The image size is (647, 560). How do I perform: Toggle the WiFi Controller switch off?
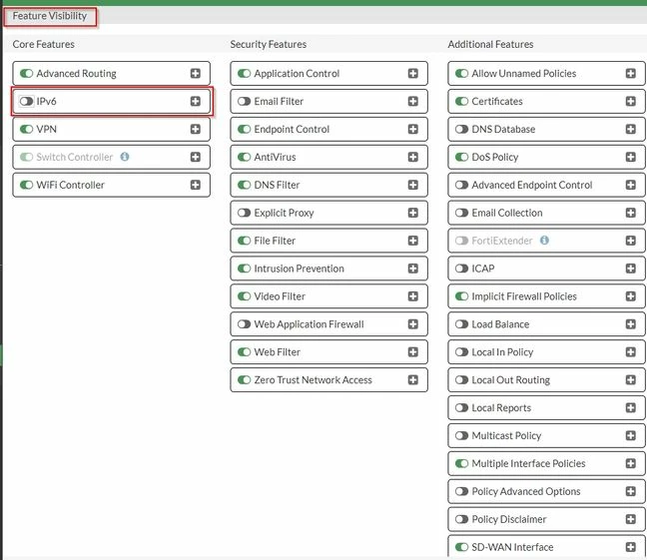26,185
